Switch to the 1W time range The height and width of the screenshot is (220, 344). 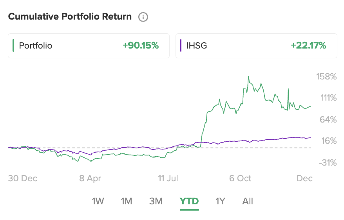(x=98, y=201)
